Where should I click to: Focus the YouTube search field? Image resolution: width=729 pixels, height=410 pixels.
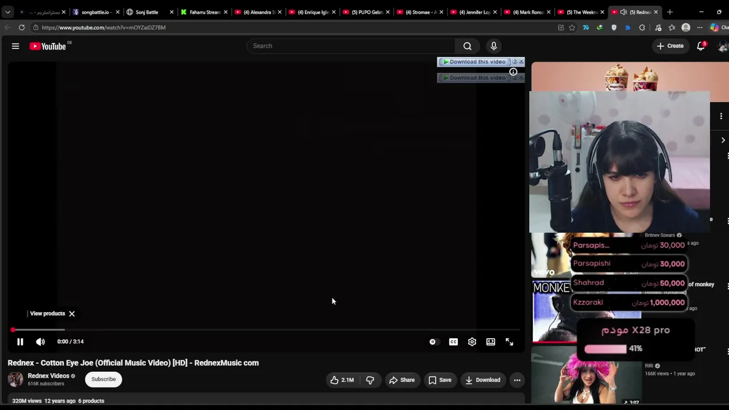pos(351,46)
